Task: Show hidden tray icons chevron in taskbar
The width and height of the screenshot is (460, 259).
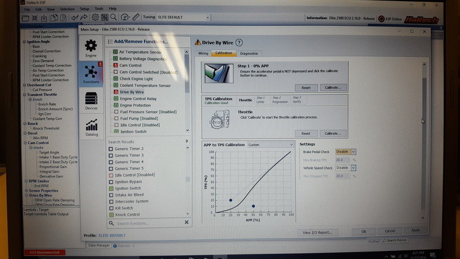Action: point(386,256)
